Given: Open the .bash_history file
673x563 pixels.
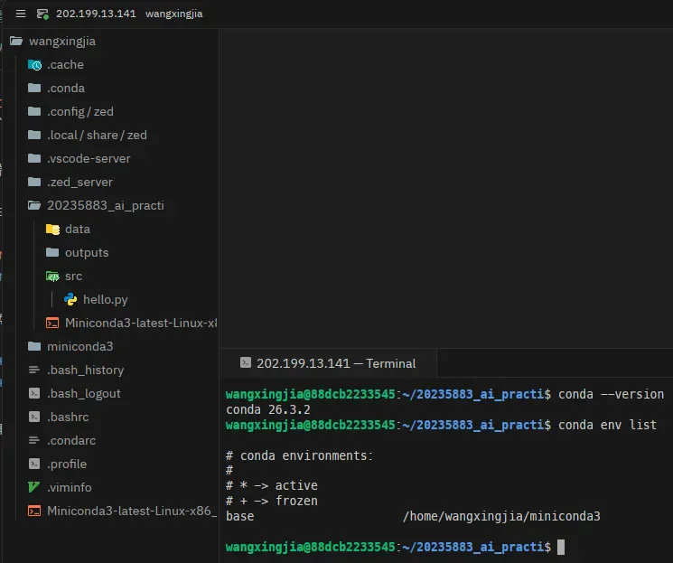Looking at the screenshot, I should (86, 371).
